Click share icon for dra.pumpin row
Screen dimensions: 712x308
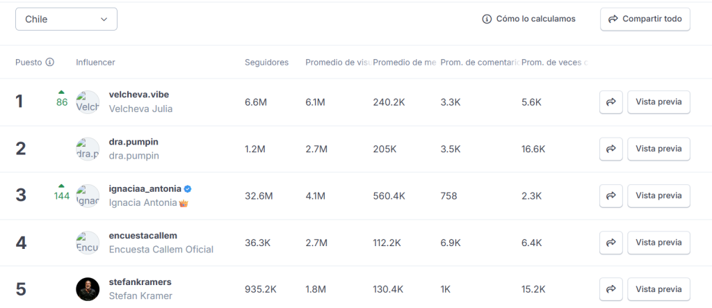pos(610,149)
